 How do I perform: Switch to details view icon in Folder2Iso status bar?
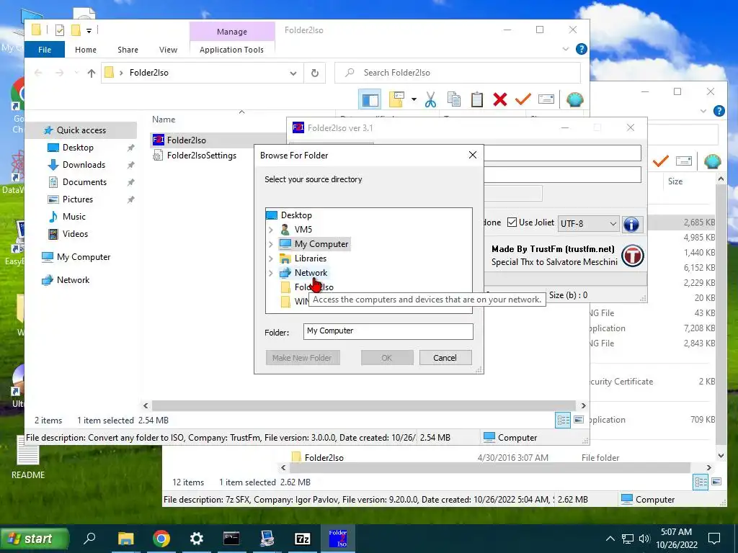(x=564, y=420)
